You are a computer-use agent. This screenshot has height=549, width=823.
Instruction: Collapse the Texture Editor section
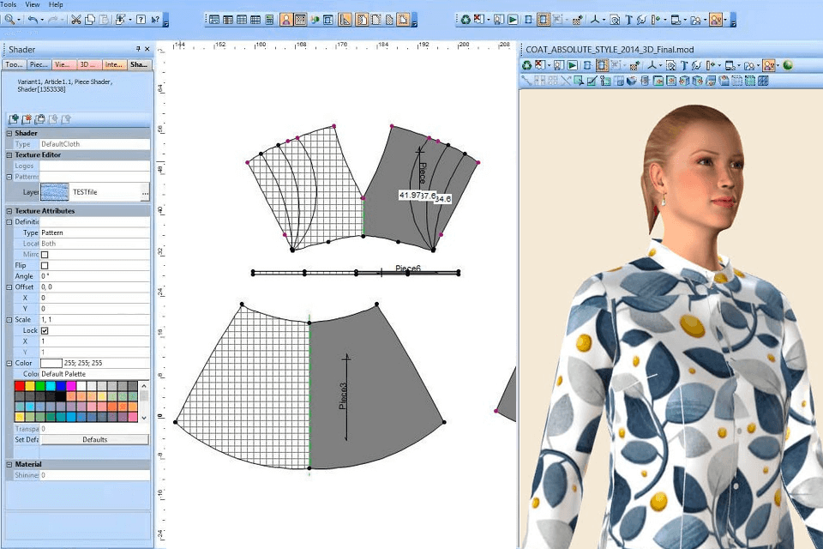[x=9, y=155]
